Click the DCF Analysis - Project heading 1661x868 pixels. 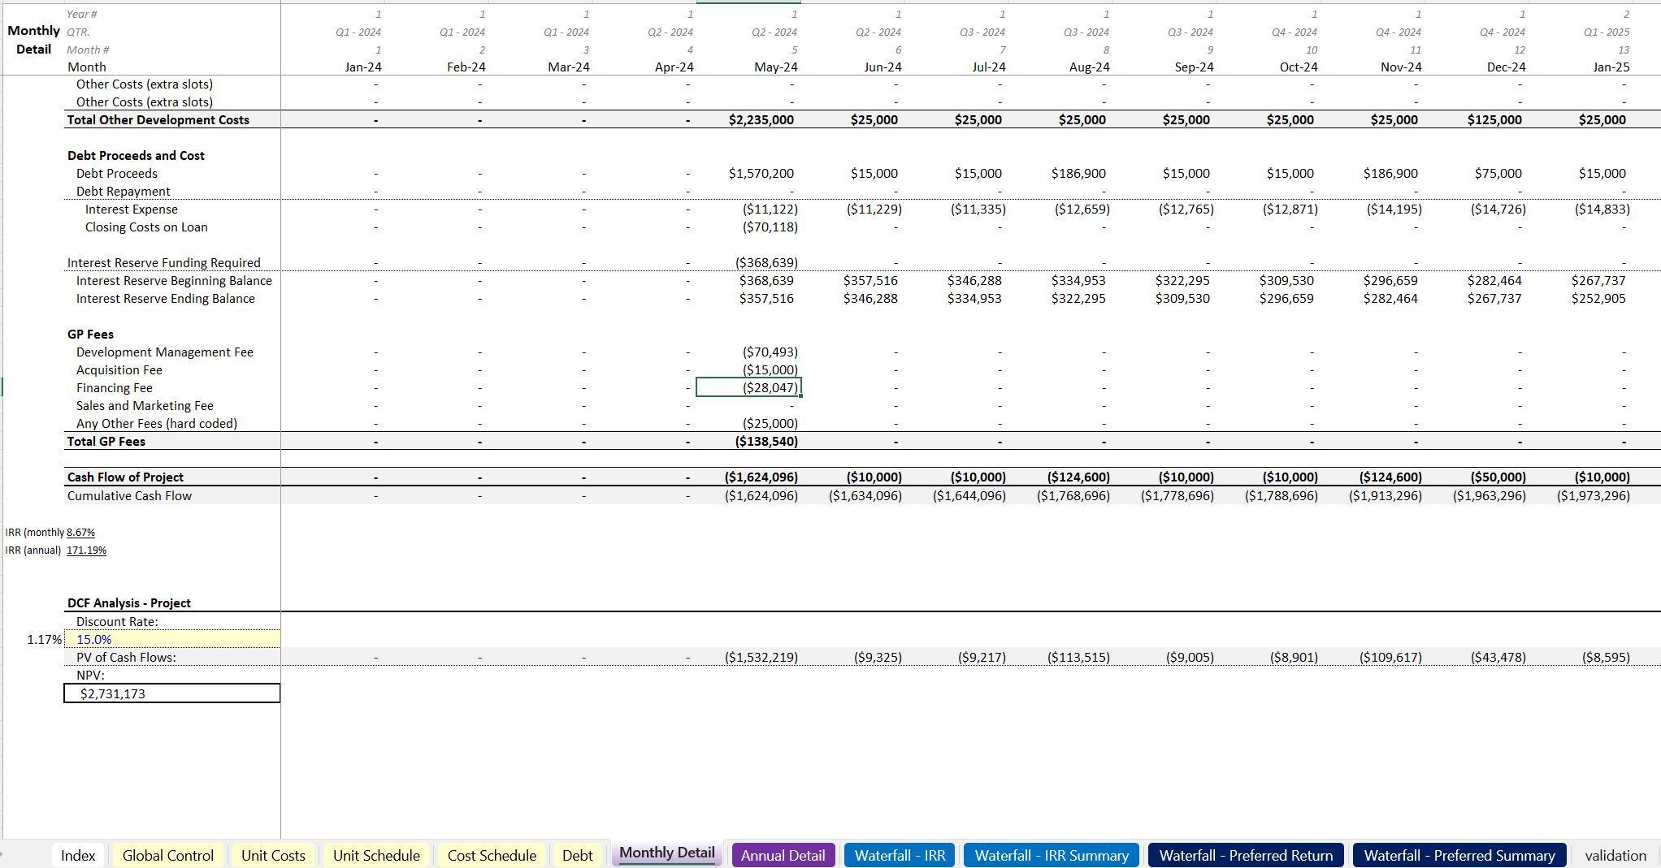129,602
